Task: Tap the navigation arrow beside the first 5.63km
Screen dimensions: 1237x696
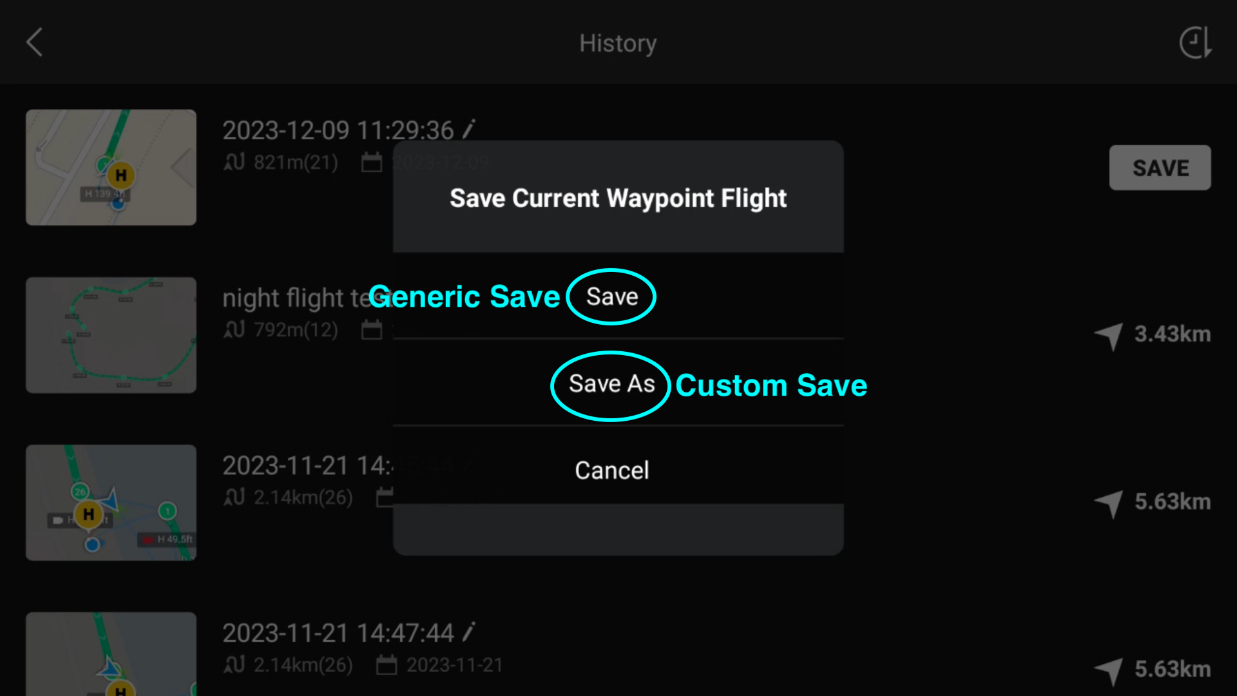Action: (x=1109, y=503)
